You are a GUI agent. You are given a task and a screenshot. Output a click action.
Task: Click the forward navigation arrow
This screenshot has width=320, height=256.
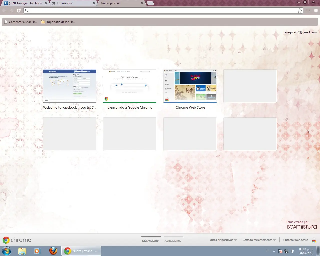pos(11,10)
